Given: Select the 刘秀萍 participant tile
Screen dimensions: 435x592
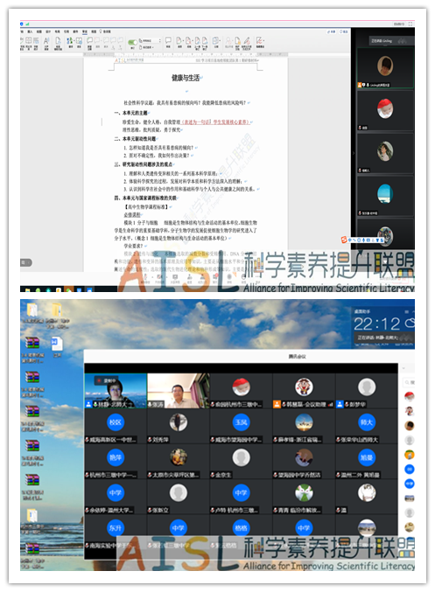Looking at the screenshot, I should point(178,426).
